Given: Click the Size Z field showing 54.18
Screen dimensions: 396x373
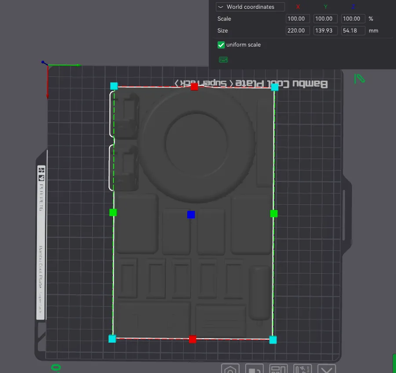Looking at the screenshot, I should pyautogui.click(x=353, y=31).
